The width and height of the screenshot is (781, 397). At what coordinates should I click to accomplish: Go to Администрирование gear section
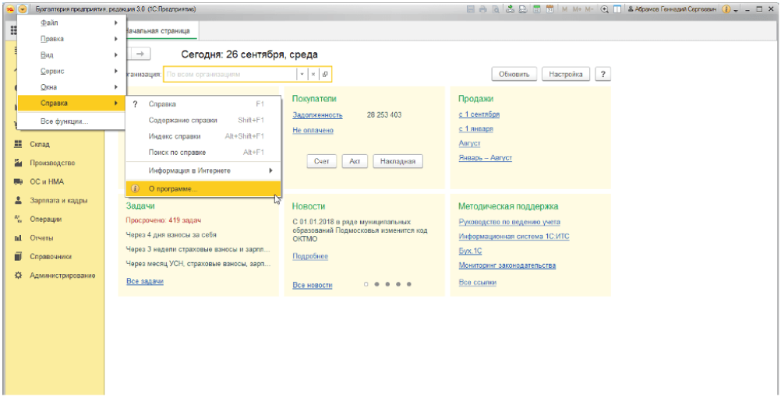[x=62, y=276]
